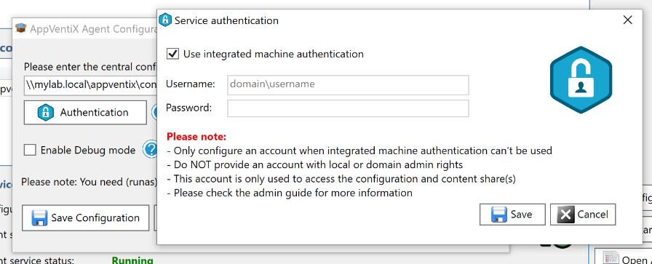652x264 pixels.
Task: Click Save Configuration in the AppVentiX Agent window
Action: (x=85, y=218)
